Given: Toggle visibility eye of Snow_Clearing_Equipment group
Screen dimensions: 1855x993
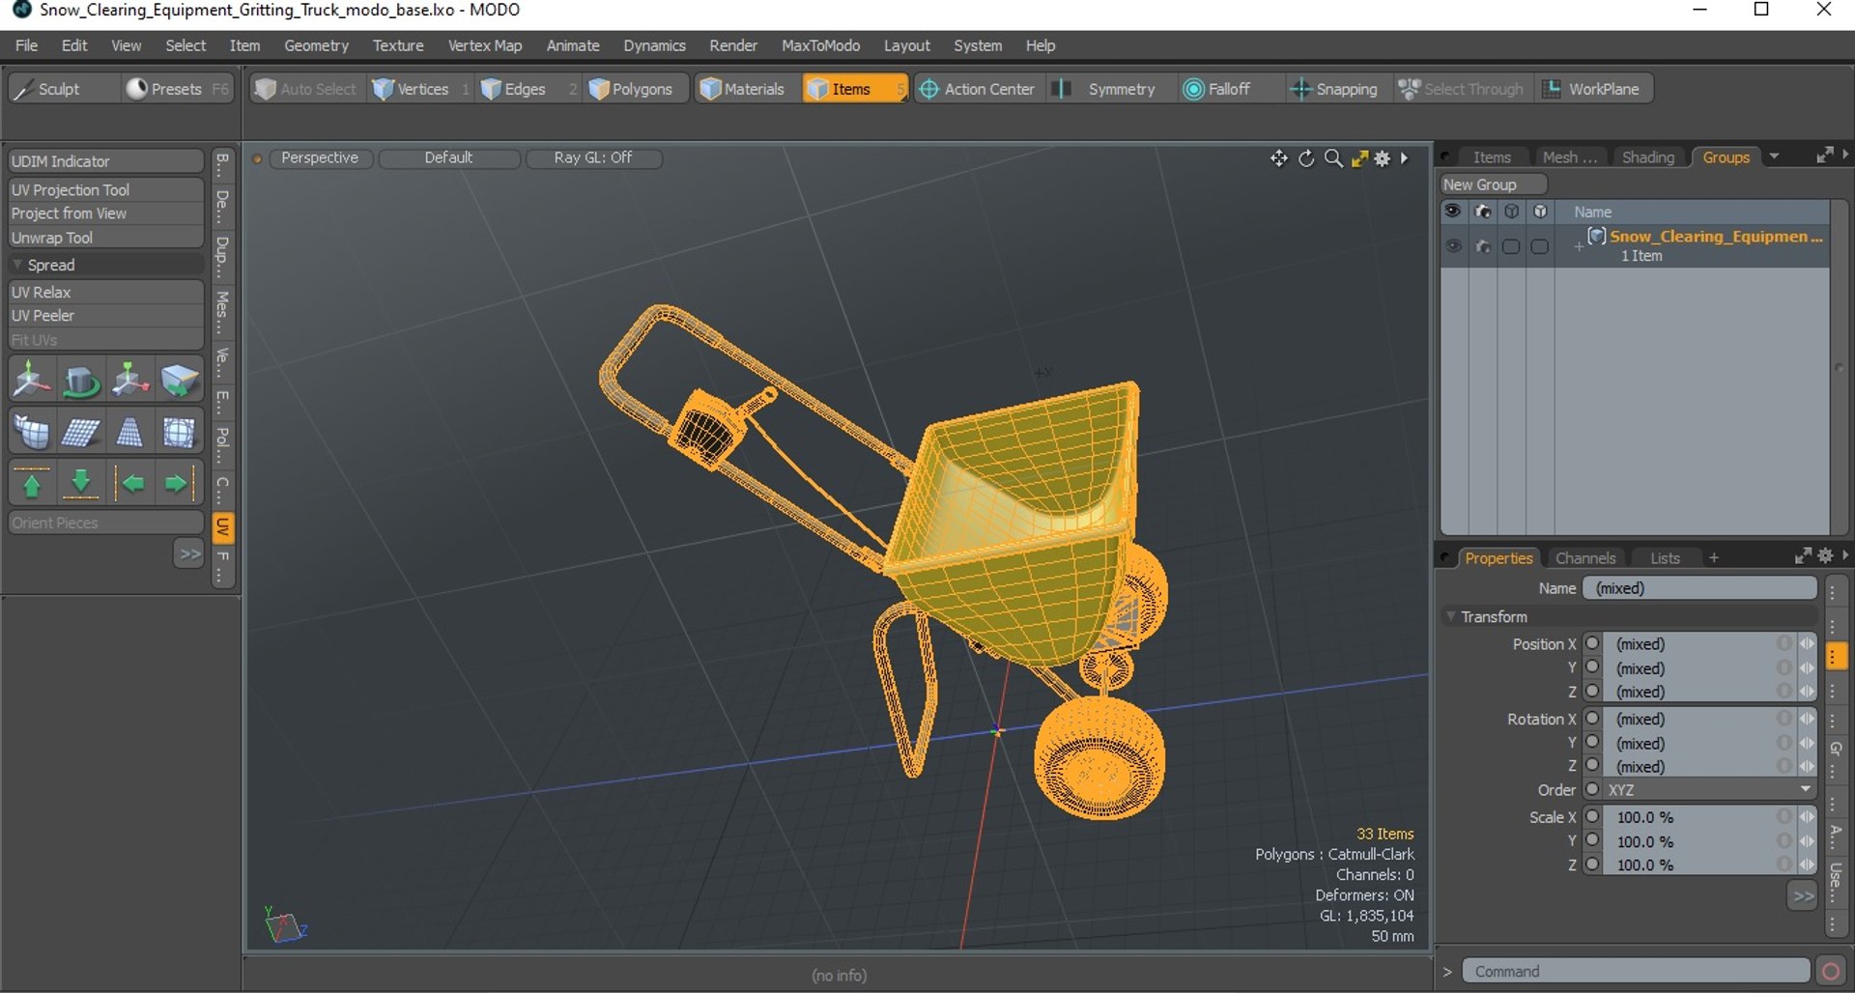Looking at the screenshot, I should pos(1453,246).
